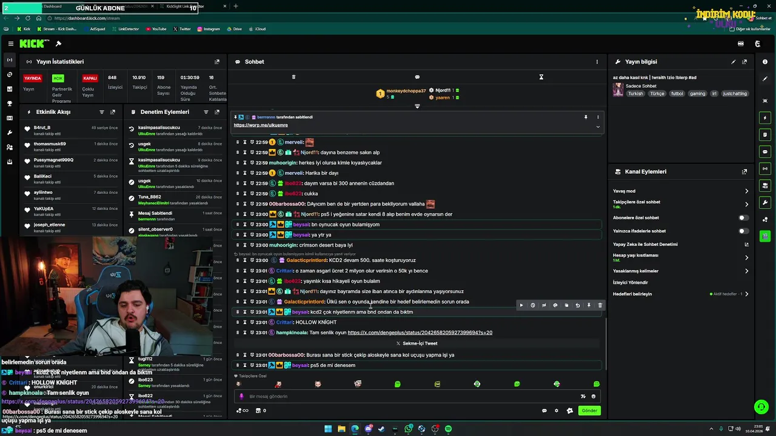Open Etkinlik Akışı filter icon
The width and height of the screenshot is (776, 436).
[x=101, y=112]
